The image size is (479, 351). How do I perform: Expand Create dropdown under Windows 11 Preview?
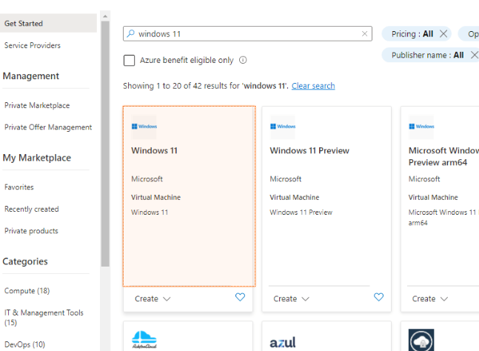[x=292, y=299]
